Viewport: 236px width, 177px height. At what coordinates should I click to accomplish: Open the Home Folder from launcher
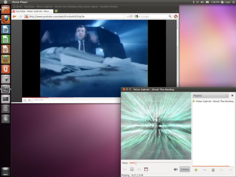pos(6,10)
